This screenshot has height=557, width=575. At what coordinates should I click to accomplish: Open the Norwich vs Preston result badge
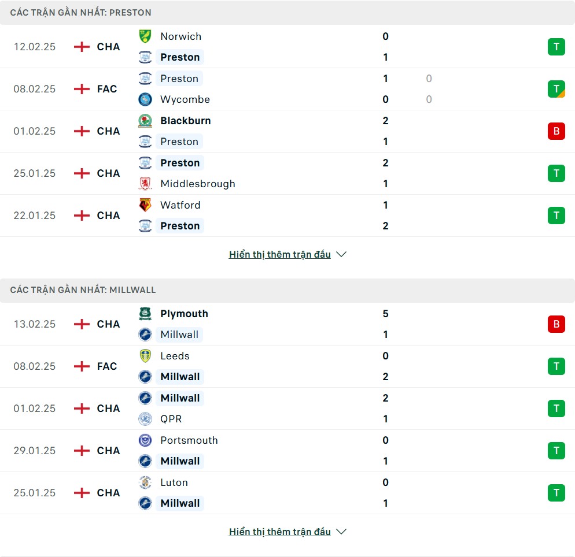[556, 47]
